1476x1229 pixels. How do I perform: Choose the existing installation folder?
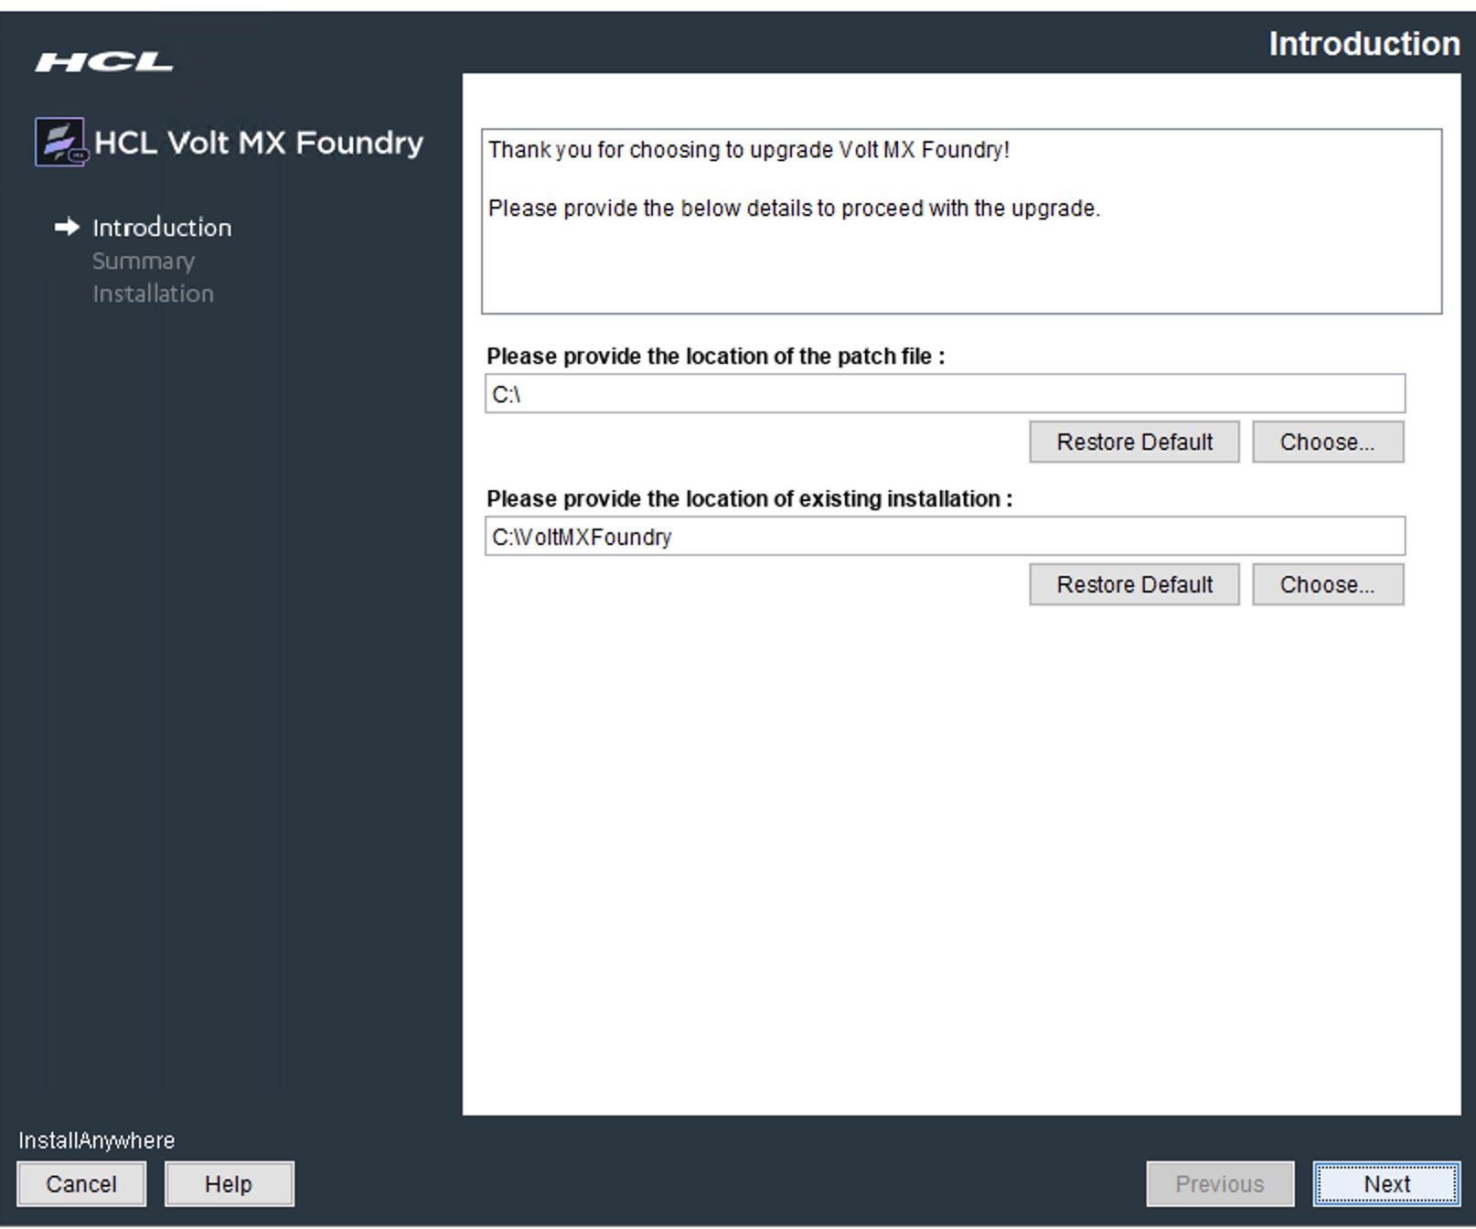pyautogui.click(x=1327, y=585)
